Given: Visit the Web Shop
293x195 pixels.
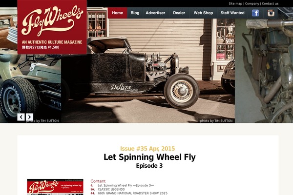Looking at the screenshot, I should click(x=203, y=13).
